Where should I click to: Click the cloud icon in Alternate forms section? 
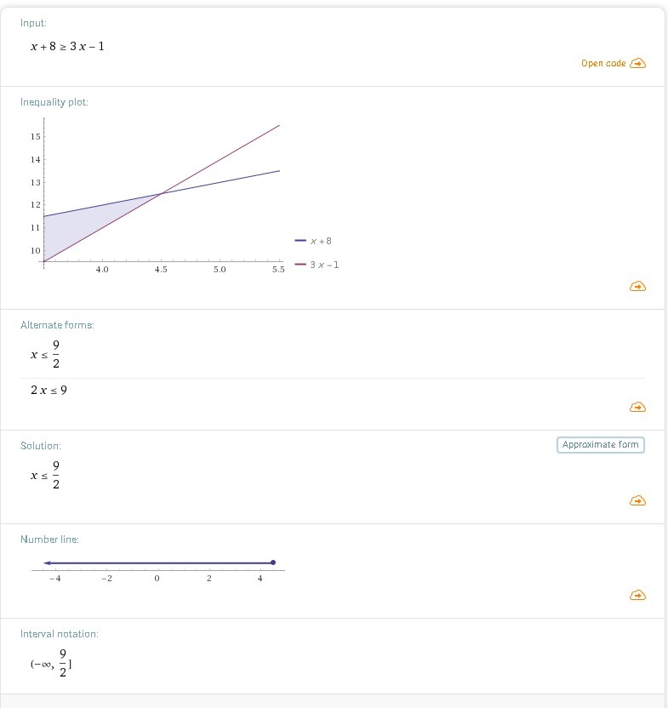637,408
